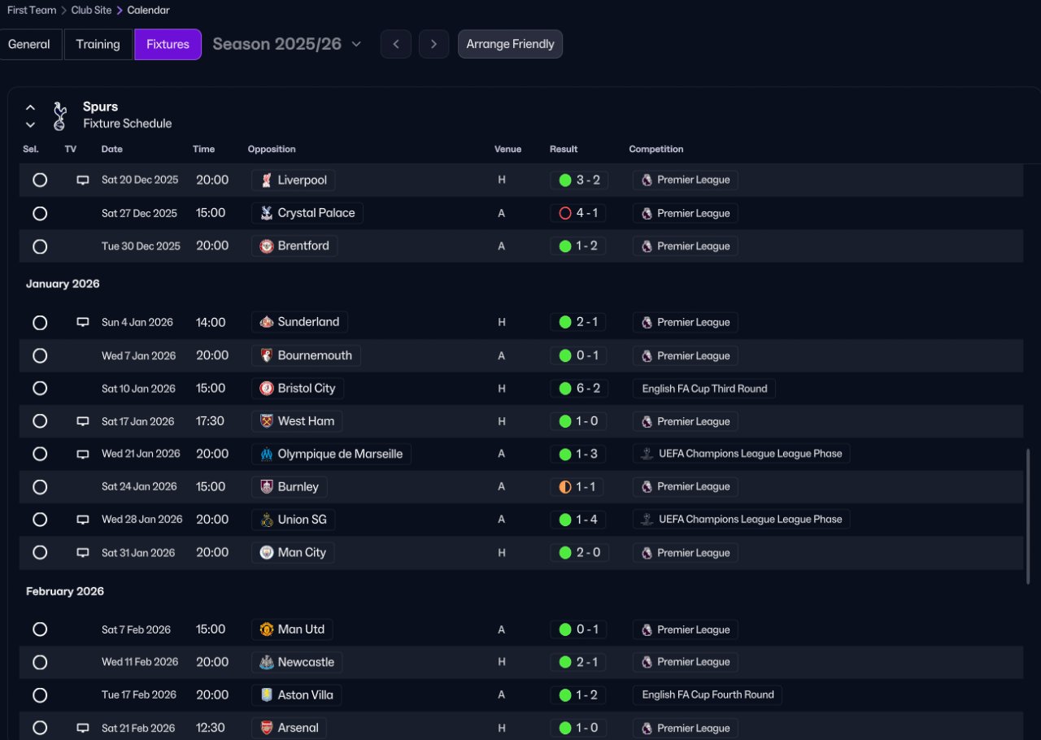Click the TV broadcast icon for West Ham match
This screenshot has height=740, width=1041.
click(x=82, y=421)
